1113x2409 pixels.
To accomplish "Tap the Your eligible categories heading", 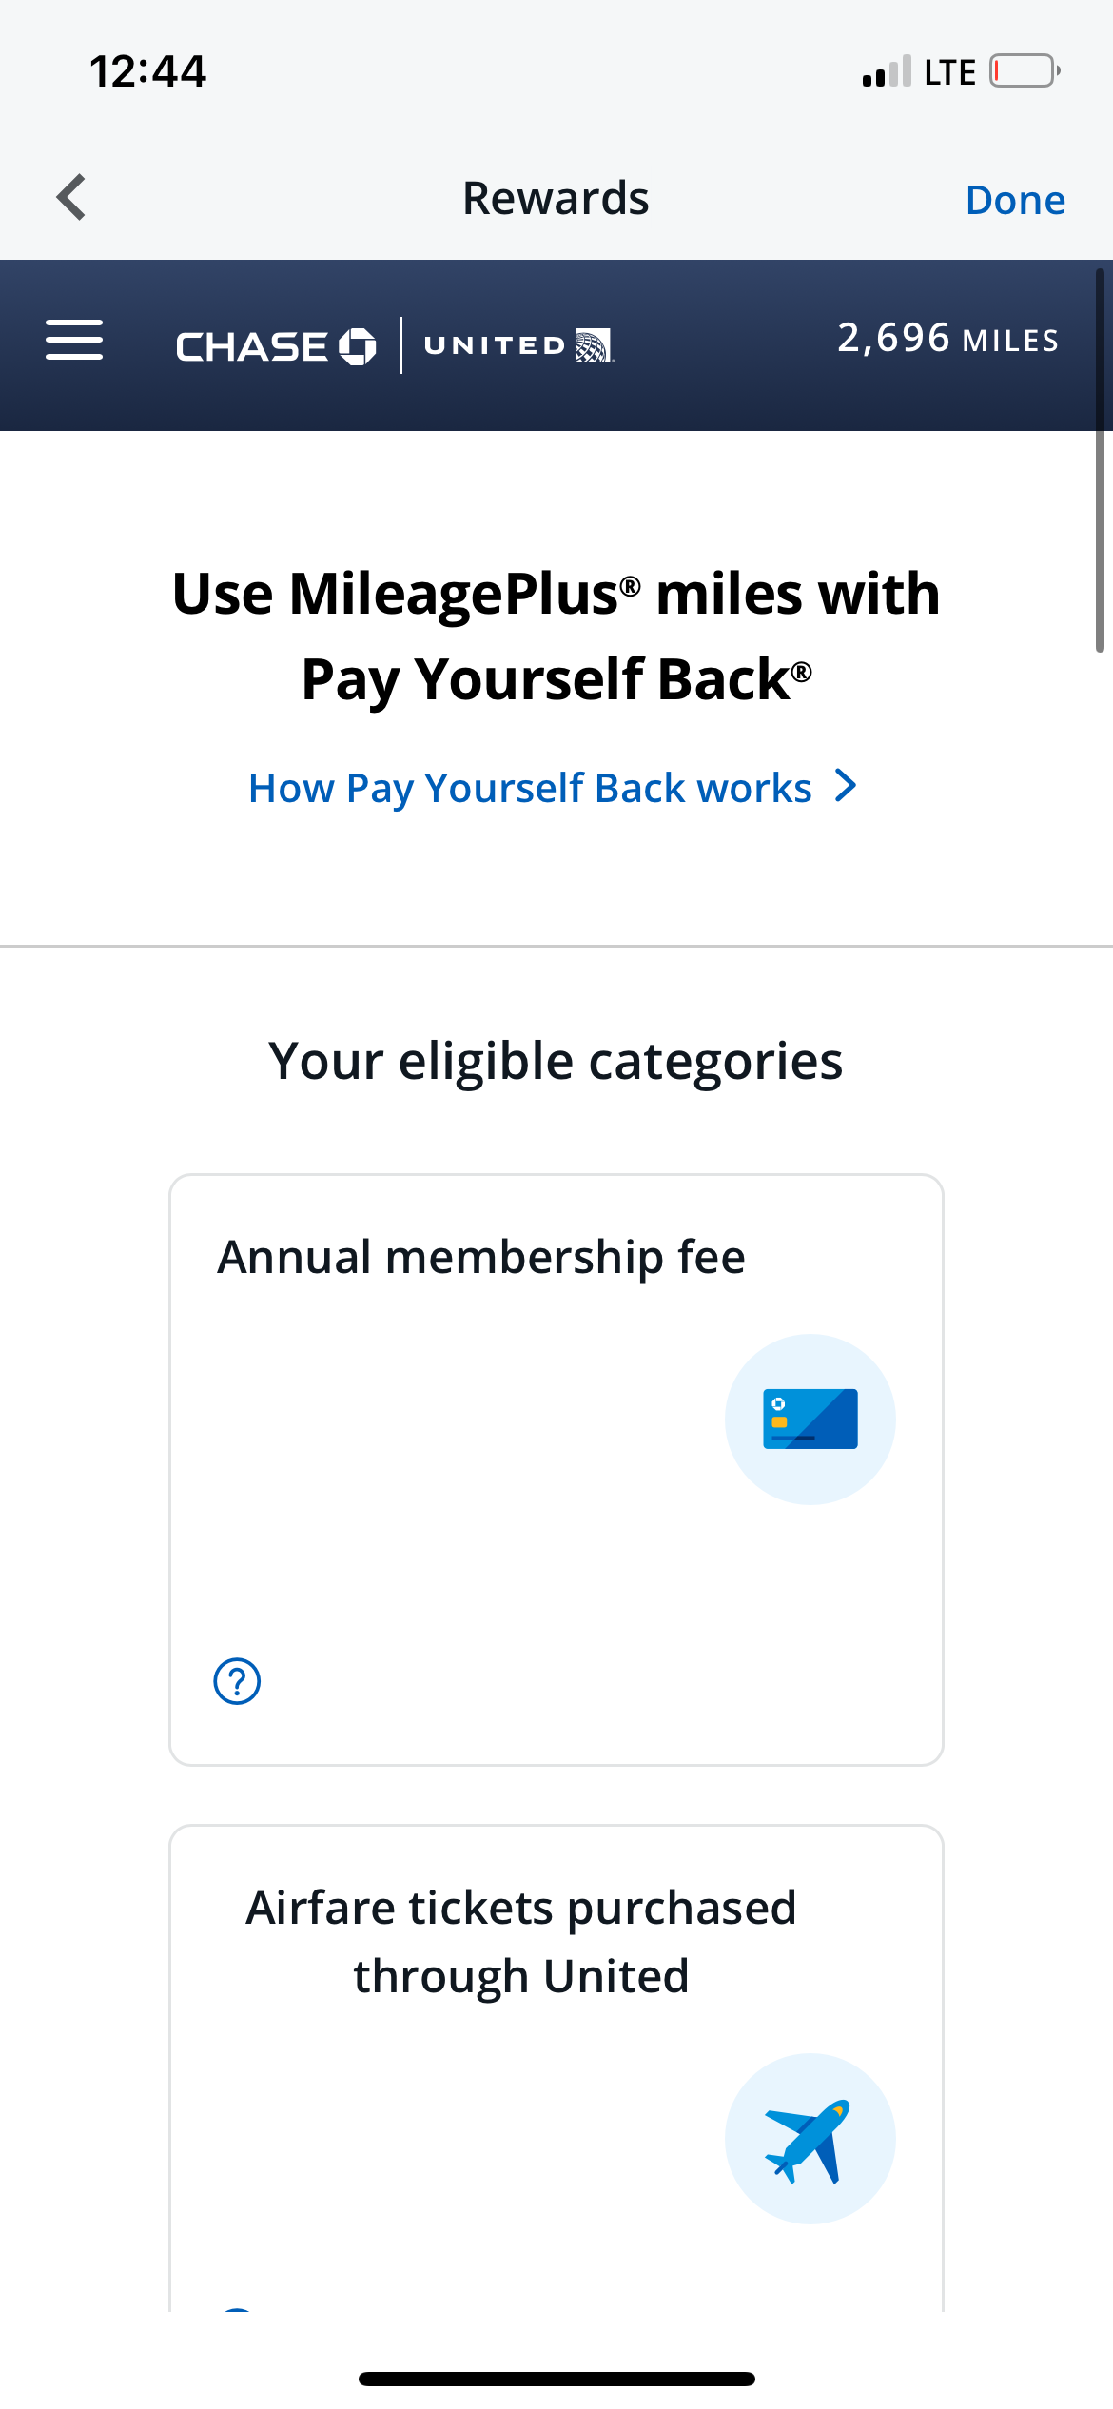I will coord(556,1061).
